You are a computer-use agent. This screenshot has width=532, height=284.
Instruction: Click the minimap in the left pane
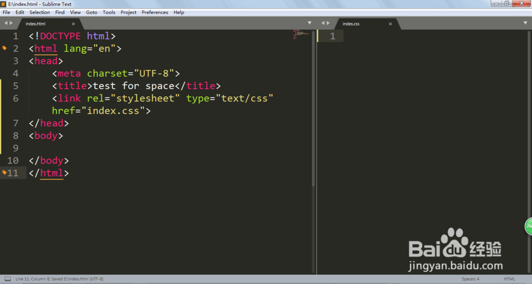tap(301, 34)
